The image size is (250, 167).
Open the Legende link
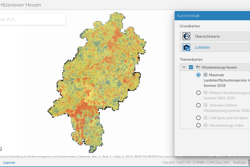click(9, 162)
